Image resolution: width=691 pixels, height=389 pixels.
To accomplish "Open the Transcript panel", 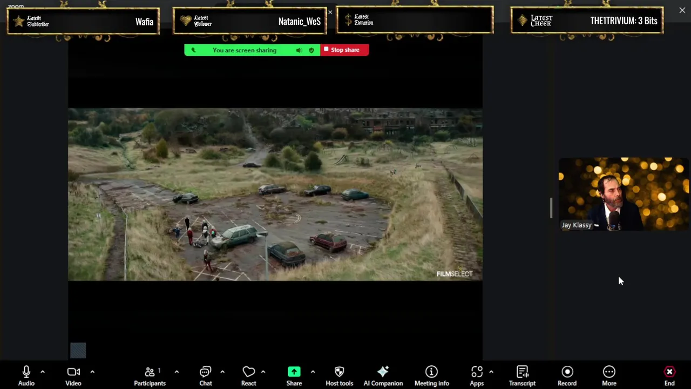I will point(522,375).
